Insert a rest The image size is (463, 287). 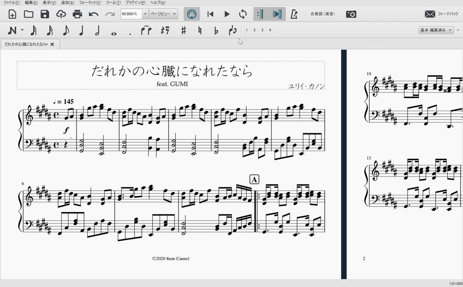click(165, 30)
